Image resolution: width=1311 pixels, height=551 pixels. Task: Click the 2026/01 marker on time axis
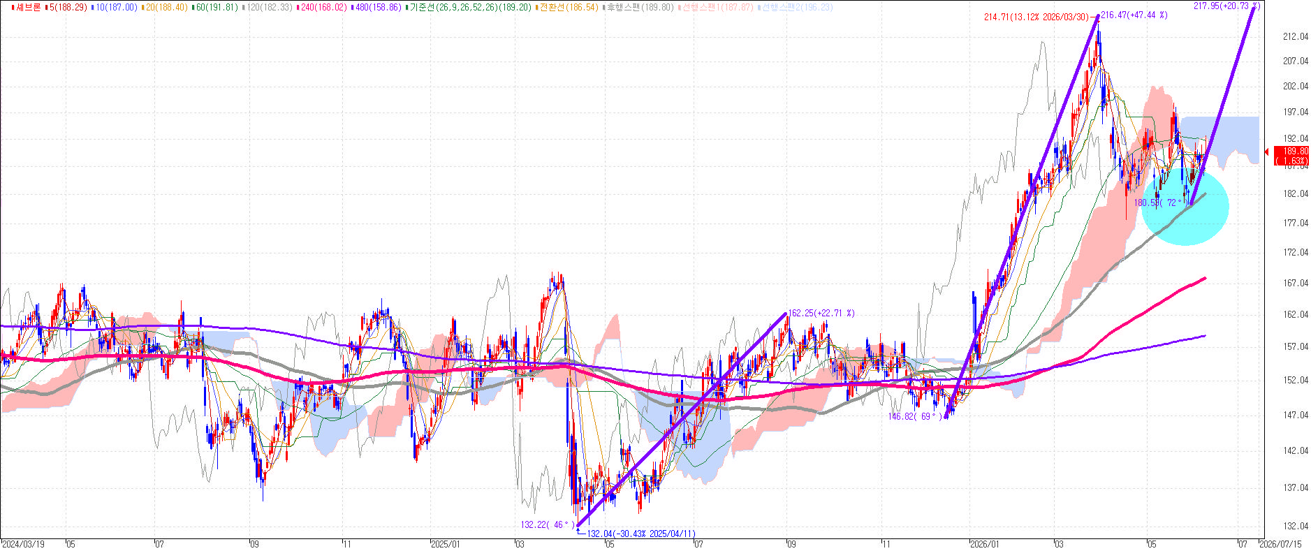click(985, 544)
